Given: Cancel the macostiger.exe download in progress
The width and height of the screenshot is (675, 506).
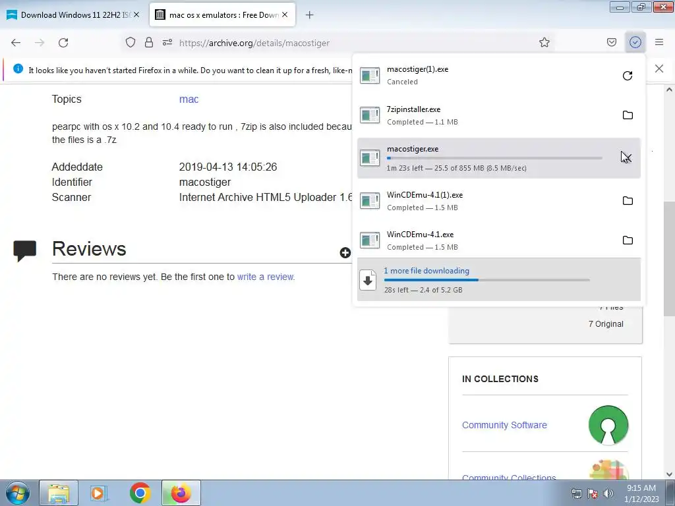Looking at the screenshot, I should (627, 158).
